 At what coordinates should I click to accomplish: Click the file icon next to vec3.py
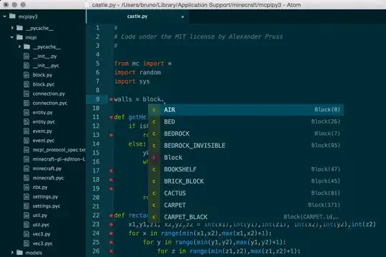[x=26, y=234]
